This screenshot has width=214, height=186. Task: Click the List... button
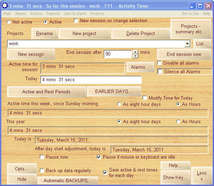coord(202,44)
